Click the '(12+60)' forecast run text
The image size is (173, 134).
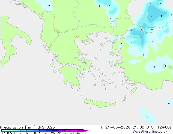(163, 127)
